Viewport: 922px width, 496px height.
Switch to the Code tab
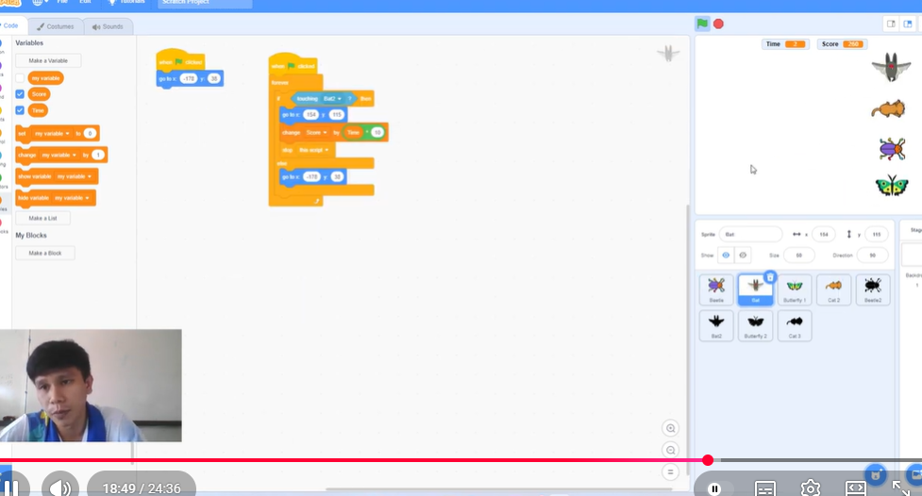[10, 25]
